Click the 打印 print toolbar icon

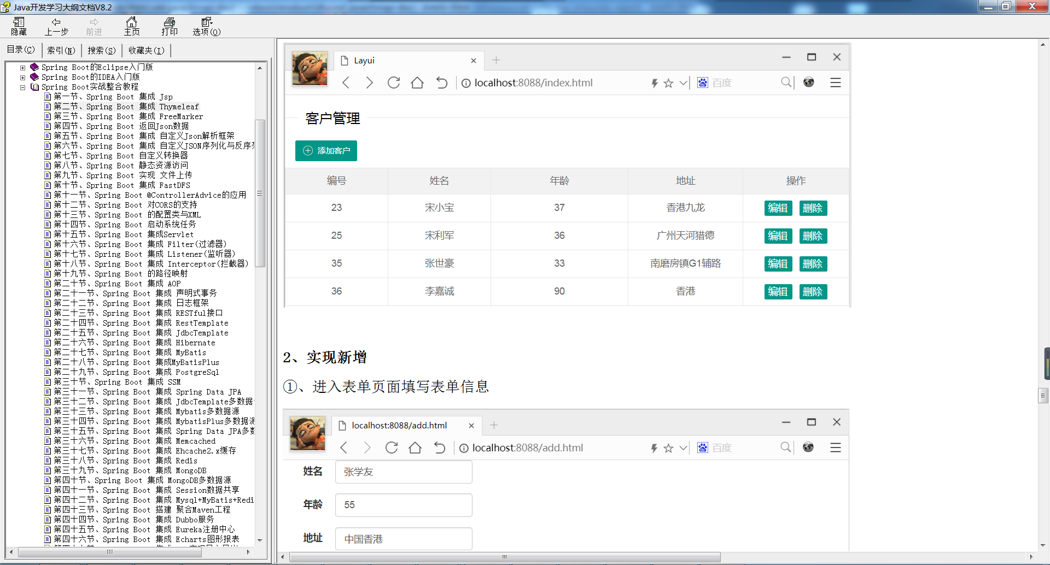(x=170, y=26)
